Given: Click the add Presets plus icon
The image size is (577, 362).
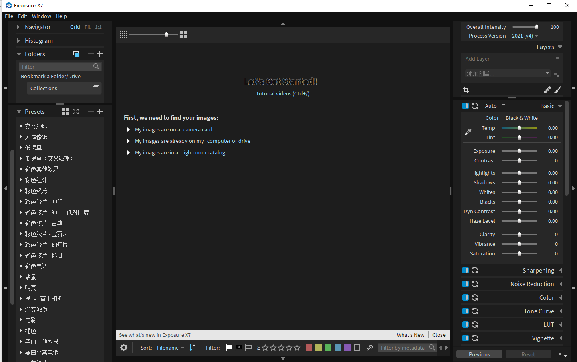Looking at the screenshot, I should coord(100,112).
